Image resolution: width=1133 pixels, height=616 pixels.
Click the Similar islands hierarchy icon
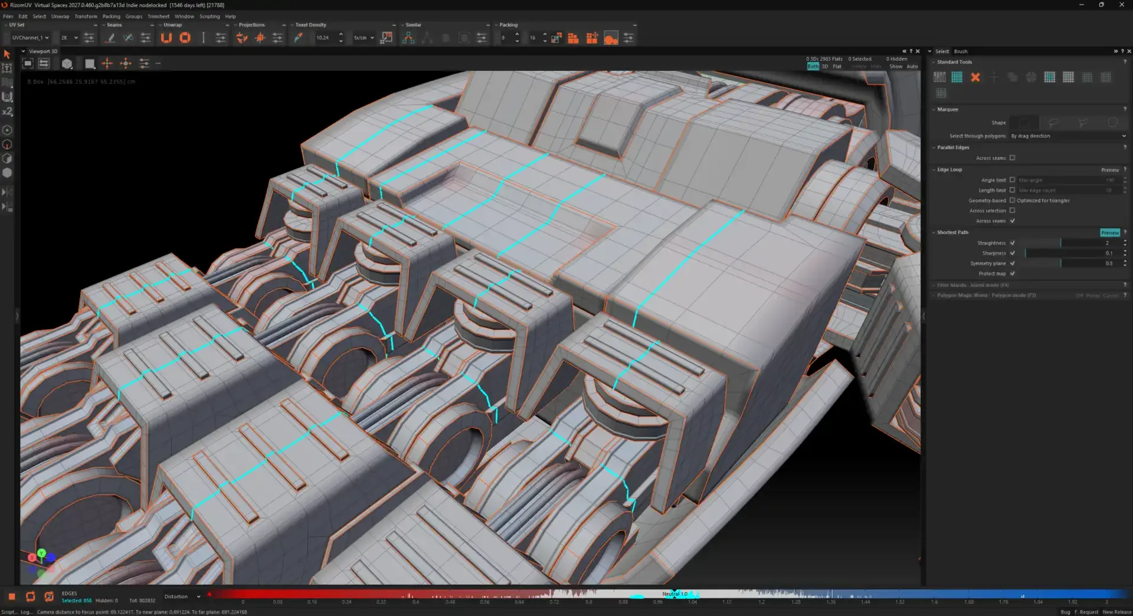coord(408,38)
